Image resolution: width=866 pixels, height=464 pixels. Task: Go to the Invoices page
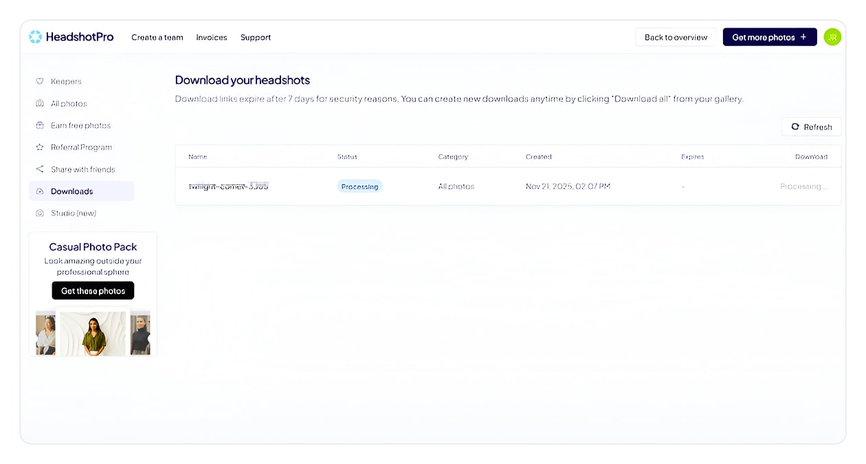pos(212,37)
